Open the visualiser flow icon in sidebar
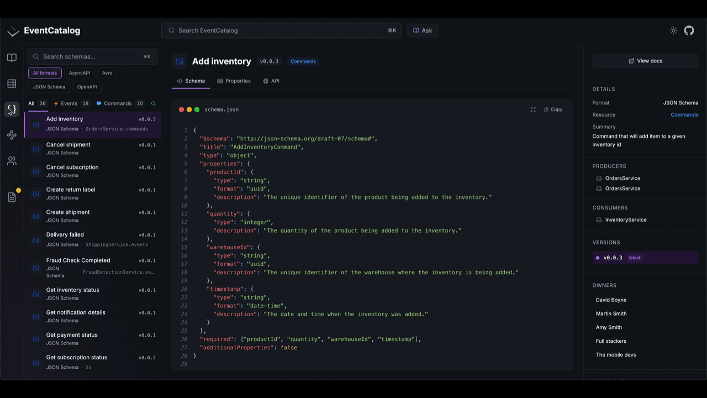This screenshot has height=398, width=707. (x=12, y=135)
